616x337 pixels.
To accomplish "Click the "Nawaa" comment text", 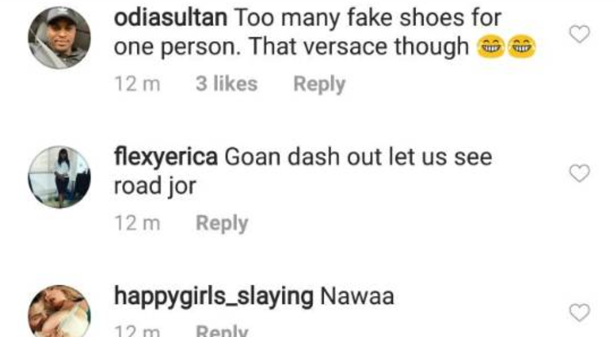I will click(357, 296).
